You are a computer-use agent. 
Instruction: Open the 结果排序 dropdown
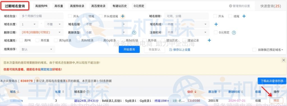37,49
